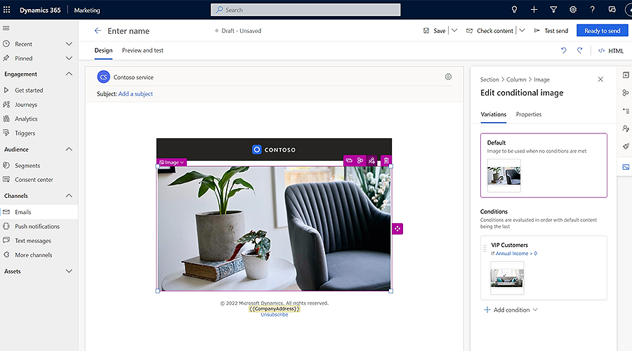This screenshot has width=632, height=351.
Task: Open the settings gear in the top bar
Action: 573,10
